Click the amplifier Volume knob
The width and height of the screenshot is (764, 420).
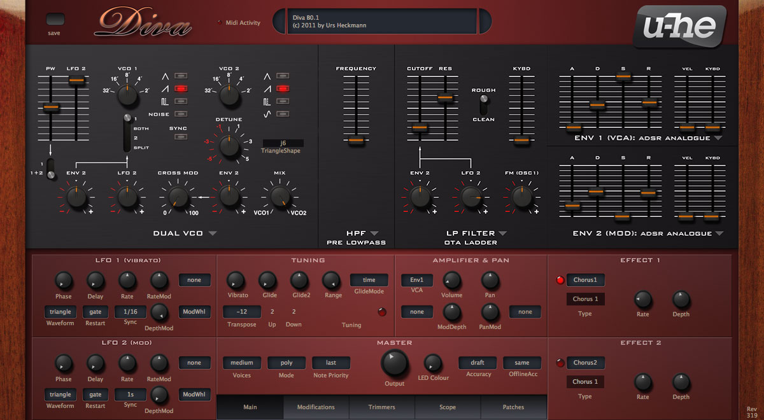(451, 280)
